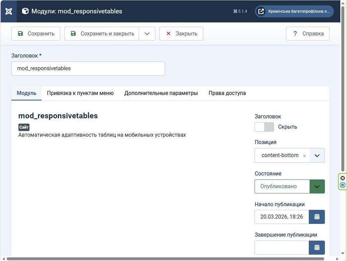
Task: Open the Позиция dropdown chevron
Action: click(x=317, y=156)
